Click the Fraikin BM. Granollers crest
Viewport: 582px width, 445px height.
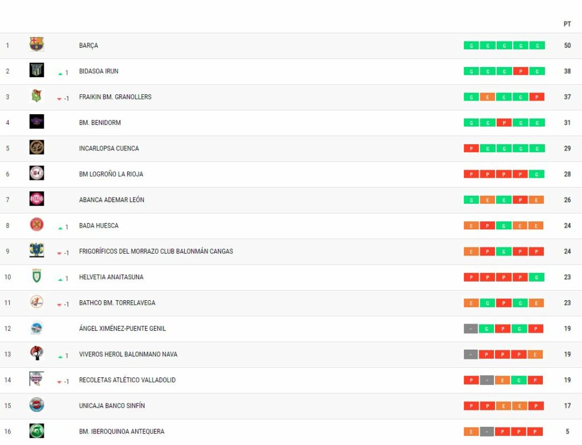click(37, 96)
